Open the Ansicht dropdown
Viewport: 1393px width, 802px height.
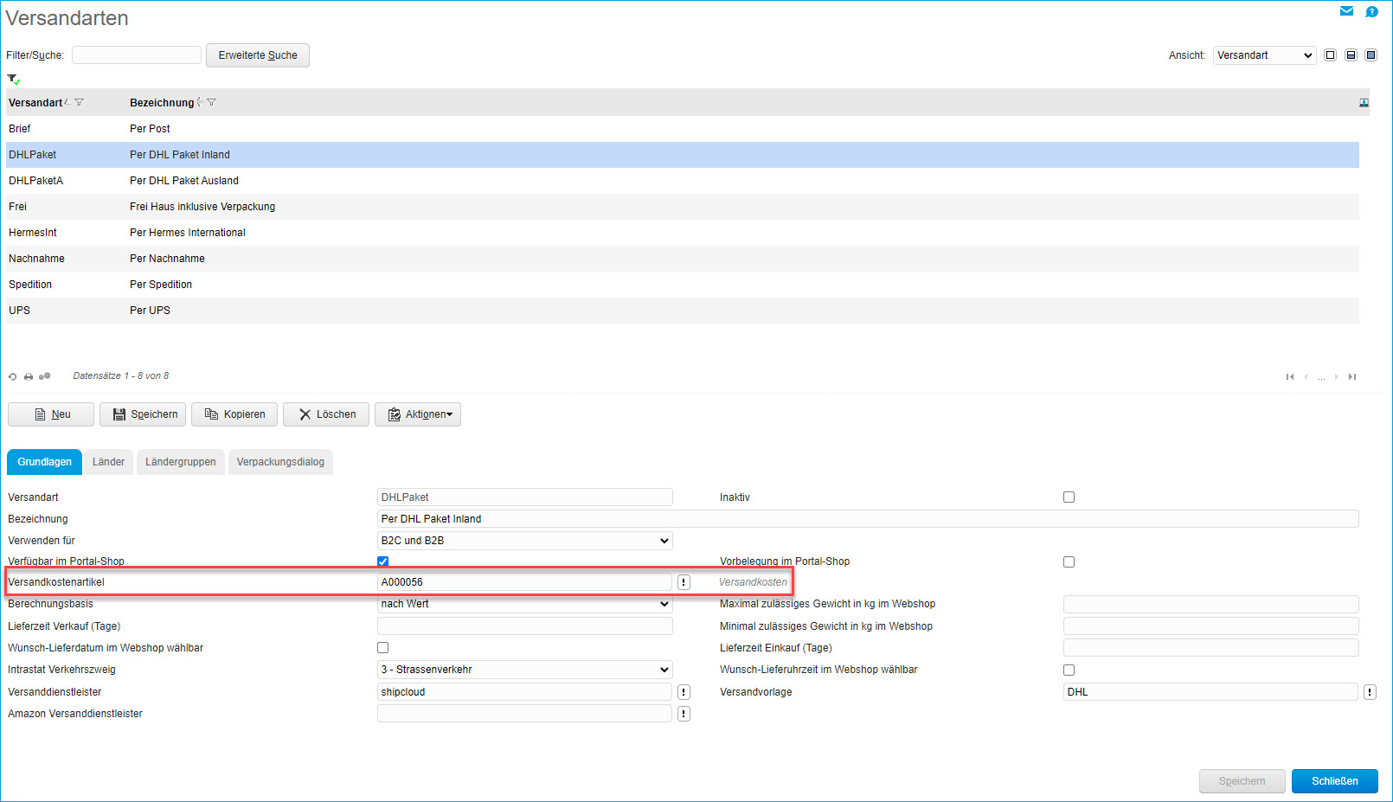(x=1264, y=55)
